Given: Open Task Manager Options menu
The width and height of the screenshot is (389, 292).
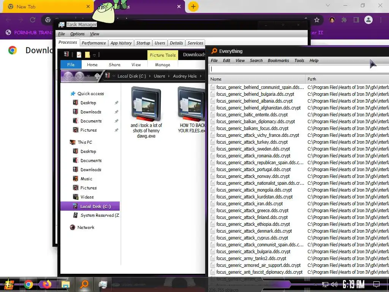Looking at the screenshot, I should [77, 34].
